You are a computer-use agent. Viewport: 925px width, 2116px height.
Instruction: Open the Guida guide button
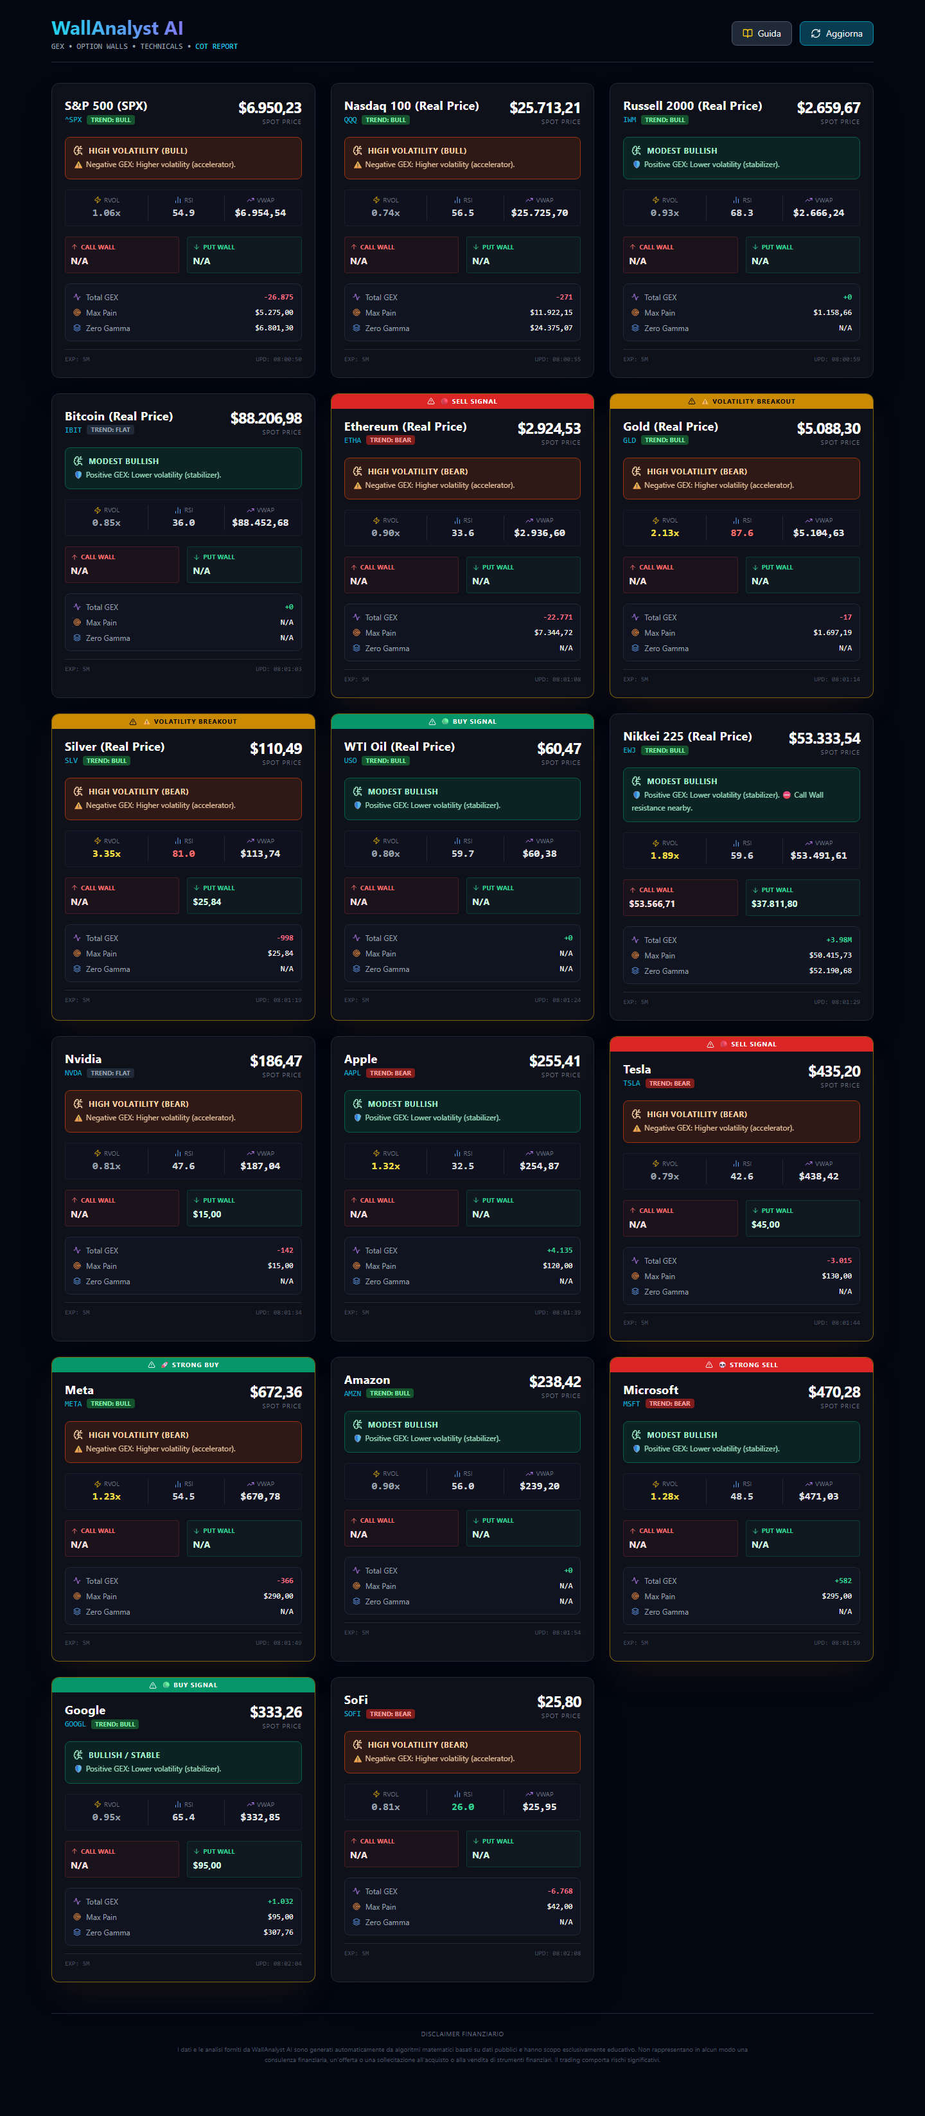tap(761, 33)
